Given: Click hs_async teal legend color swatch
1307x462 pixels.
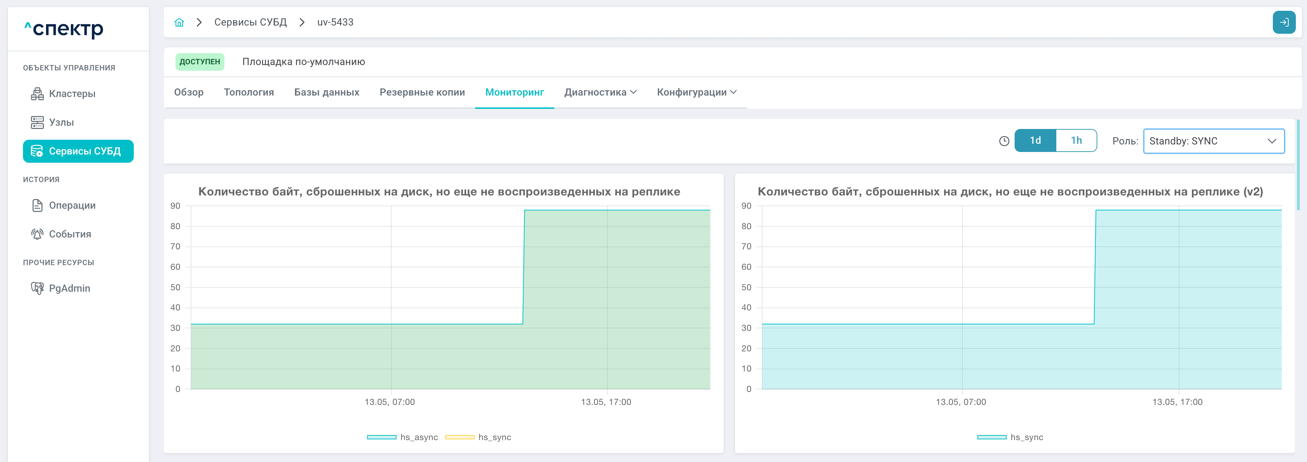Looking at the screenshot, I should (382, 437).
